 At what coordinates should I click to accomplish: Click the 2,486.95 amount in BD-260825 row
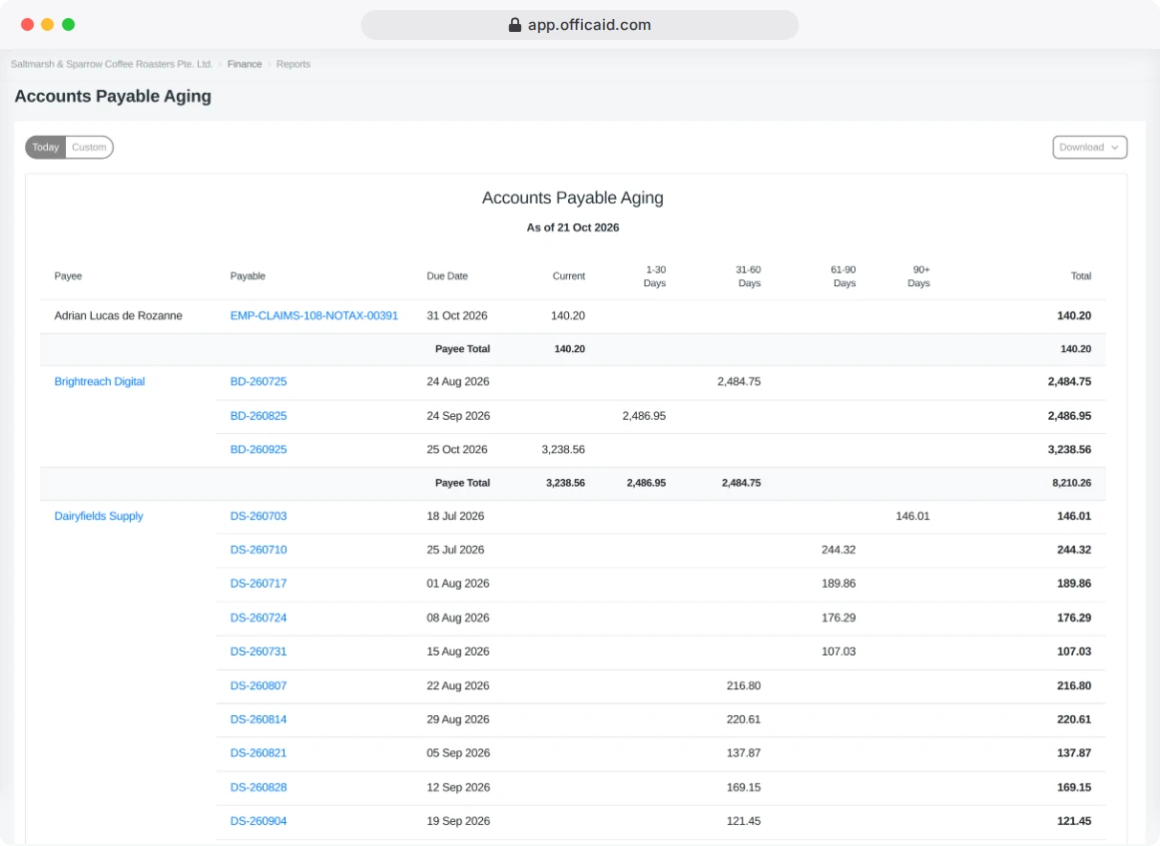[x=644, y=416]
